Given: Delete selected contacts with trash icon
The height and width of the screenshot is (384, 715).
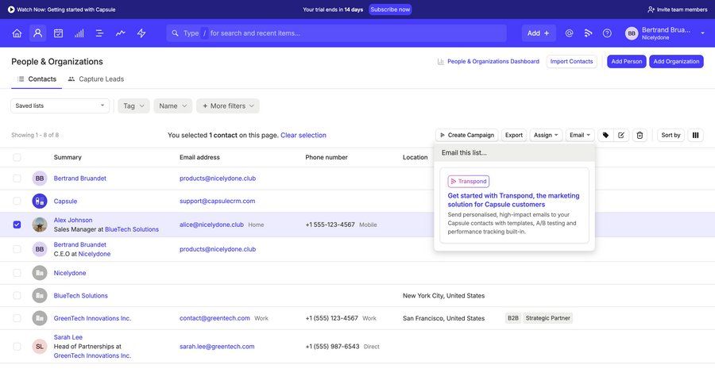Looking at the screenshot, I should pyautogui.click(x=640, y=135).
